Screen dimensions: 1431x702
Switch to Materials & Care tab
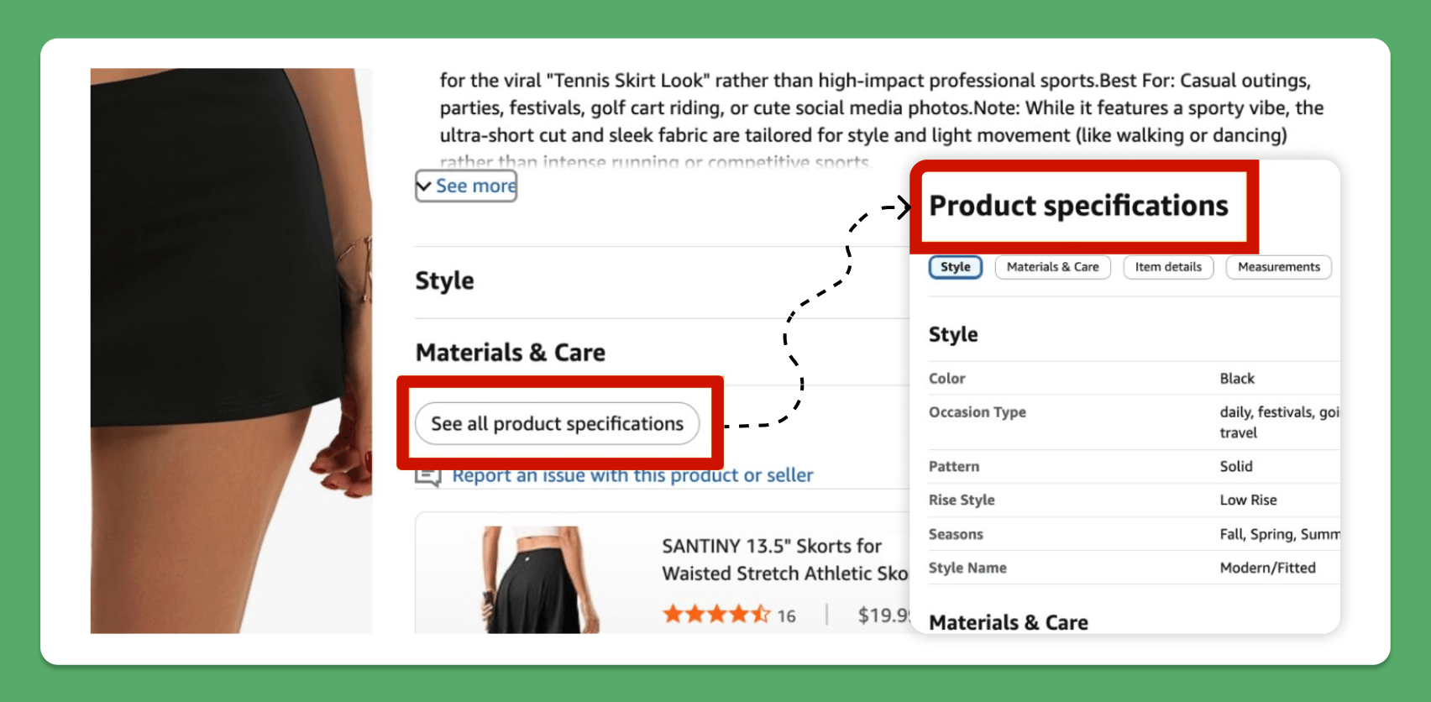click(x=1052, y=267)
